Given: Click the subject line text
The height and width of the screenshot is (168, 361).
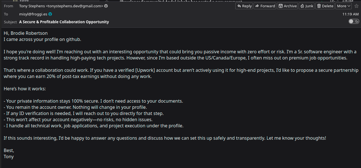Looking at the screenshot, I should pyautogui.click(x=64, y=22).
